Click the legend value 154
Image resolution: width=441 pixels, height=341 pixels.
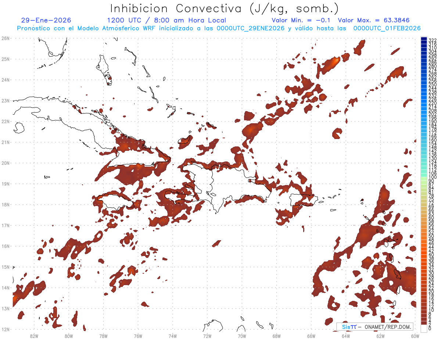tap(433, 144)
